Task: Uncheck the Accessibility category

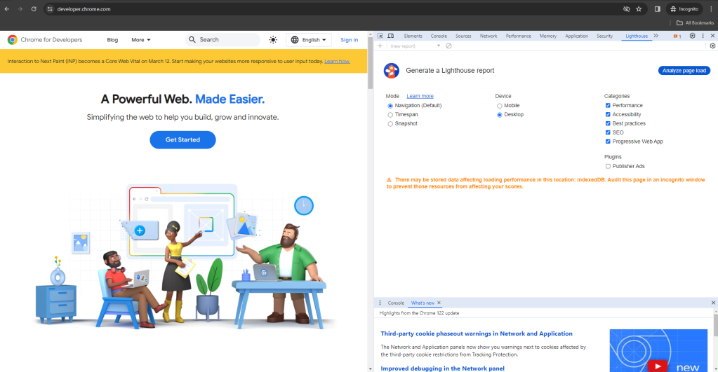Action: click(608, 114)
